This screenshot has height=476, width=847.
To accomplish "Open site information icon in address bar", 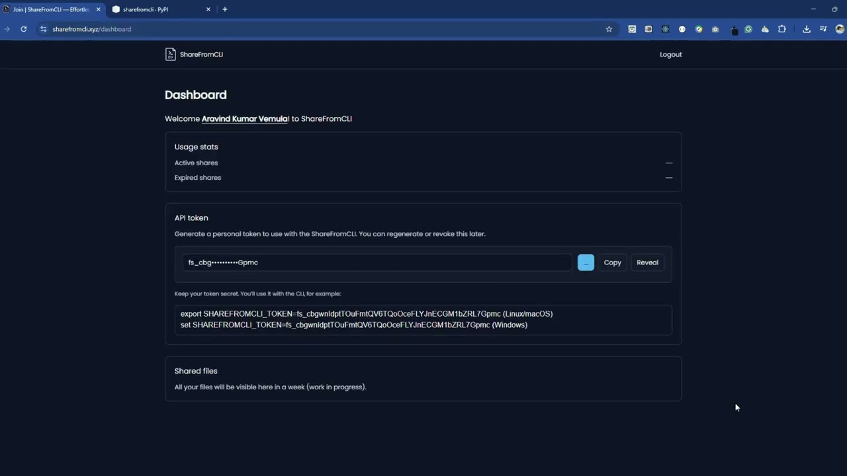I will [x=43, y=29].
